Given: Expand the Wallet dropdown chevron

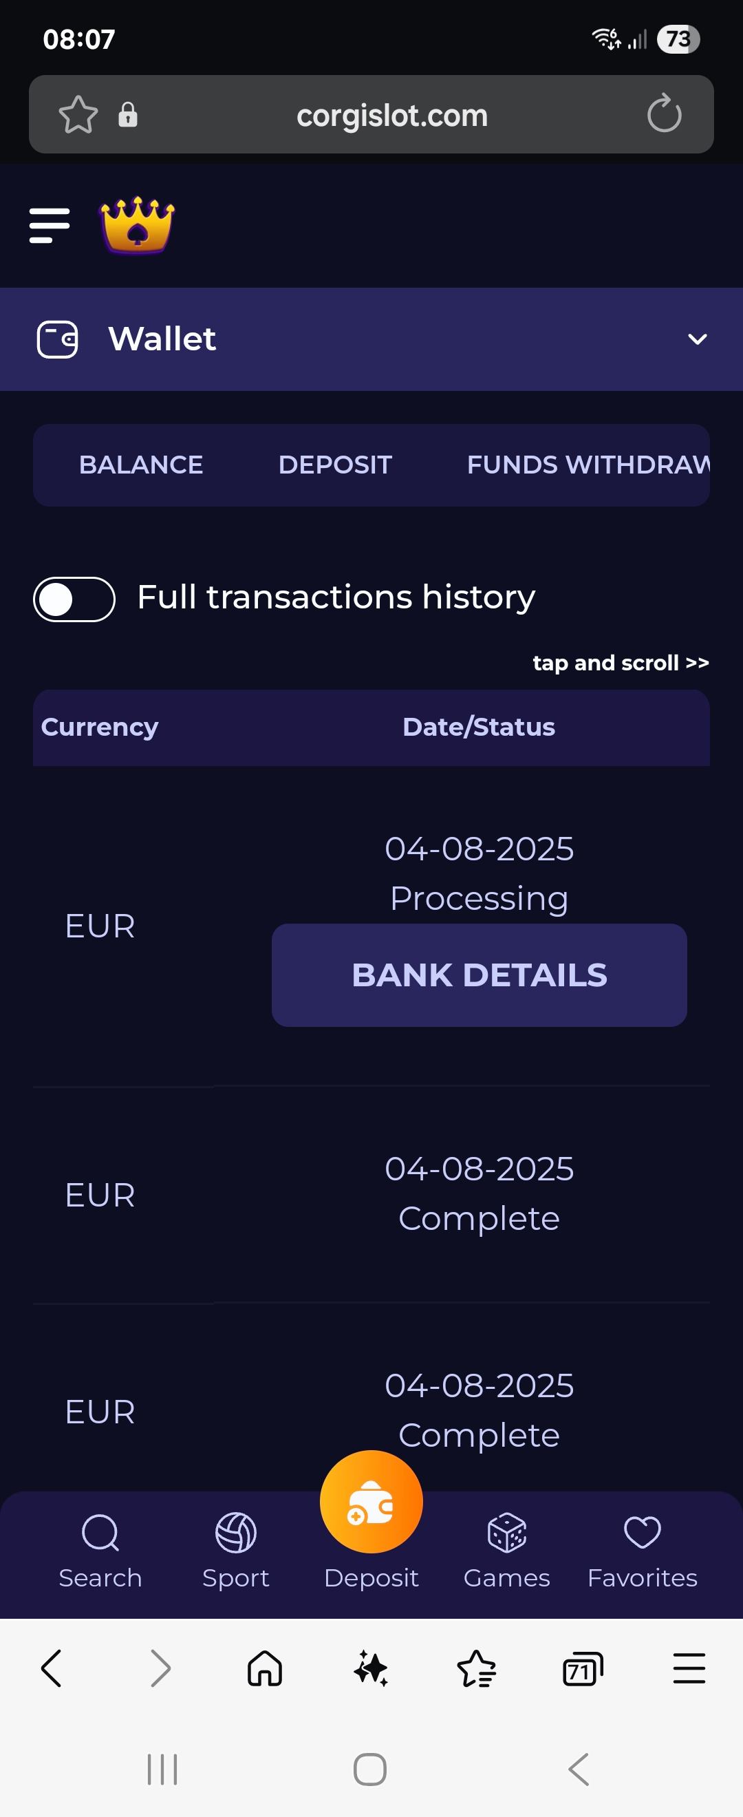Looking at the screenshot, I should (696, 339).
